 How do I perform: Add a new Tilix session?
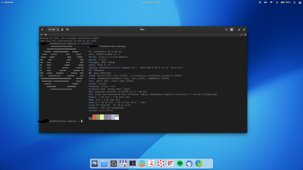[x=58, y=29]
